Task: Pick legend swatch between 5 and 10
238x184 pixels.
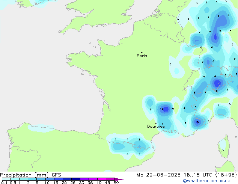Action: tap(41, 179)
